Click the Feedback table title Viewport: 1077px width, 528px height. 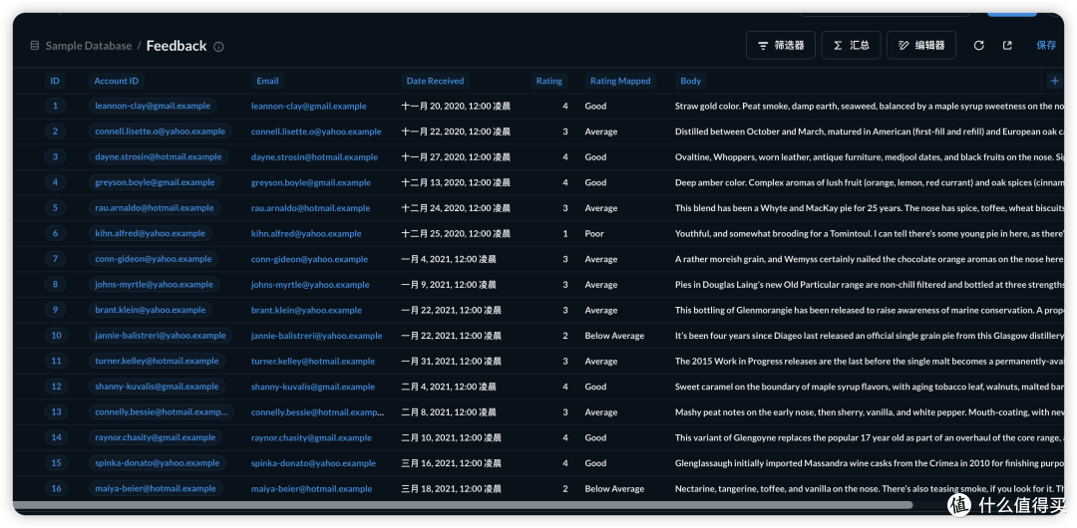point(177,46)
